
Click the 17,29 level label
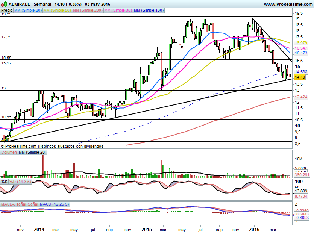click(6, 37)
